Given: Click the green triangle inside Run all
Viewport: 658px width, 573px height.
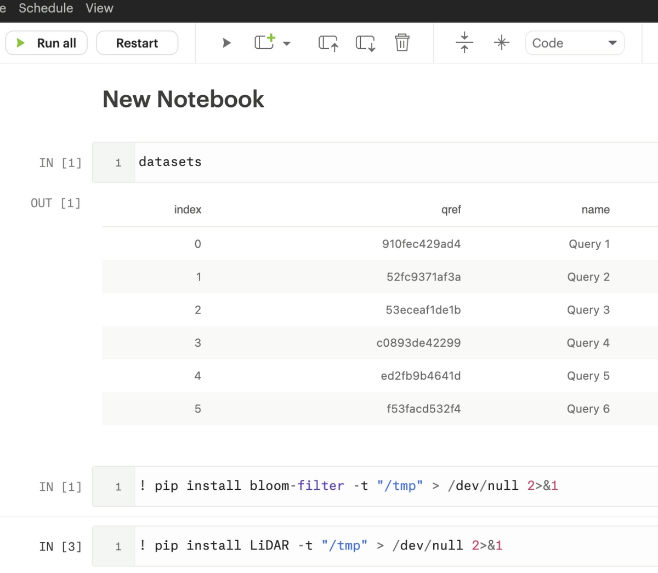Looking at the screenshot, I should pyautogui.click(x=20, y=43).
